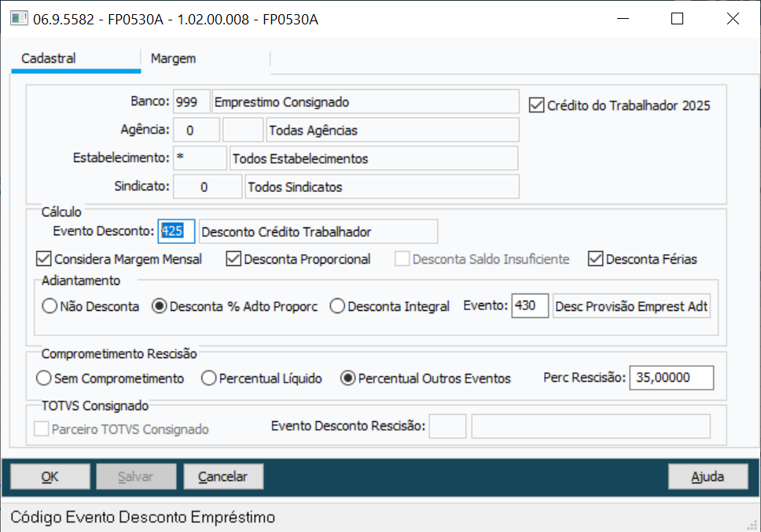This screenshot has width=761, height=532.
Task: Click the Evento Desconto field showing 425
Action: pyautogui.click(x=177, y=231)
